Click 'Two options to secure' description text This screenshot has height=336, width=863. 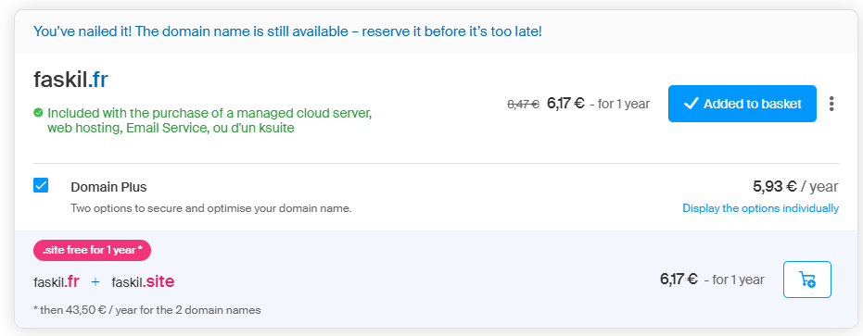click(x=210, y=208)
